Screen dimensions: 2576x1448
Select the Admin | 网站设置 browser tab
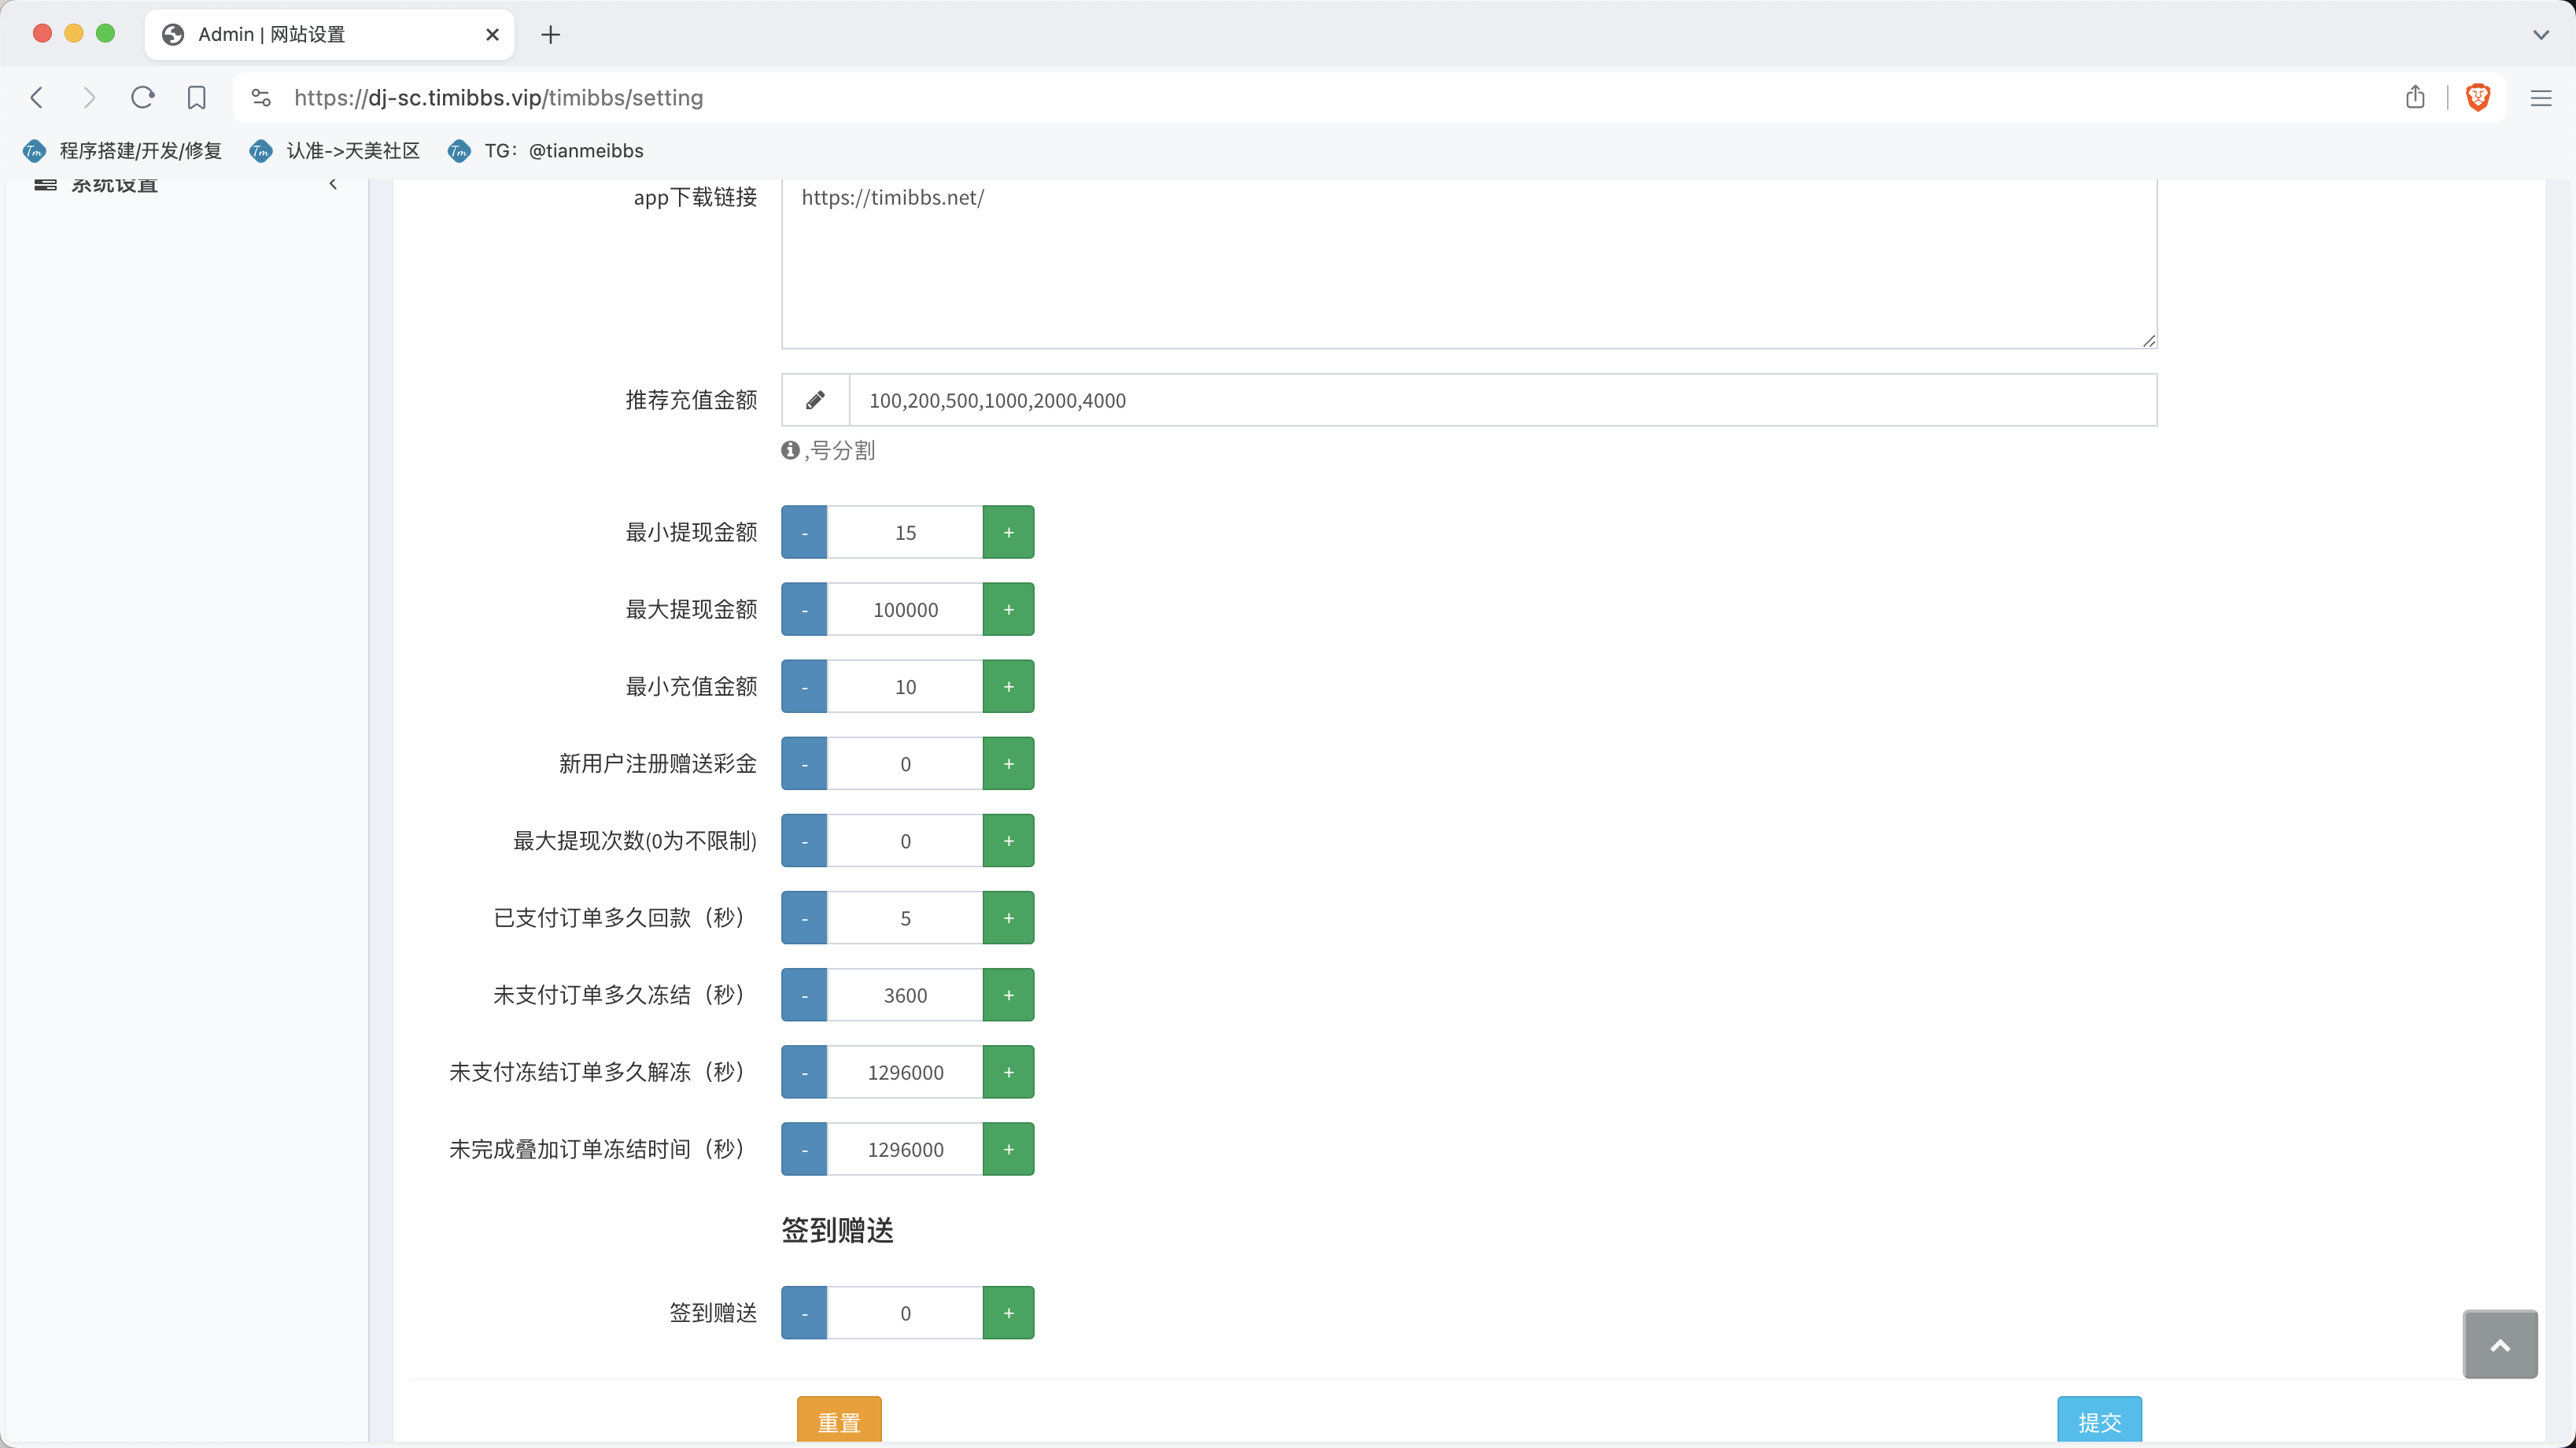pyautogui.click(x=330, y=34)
